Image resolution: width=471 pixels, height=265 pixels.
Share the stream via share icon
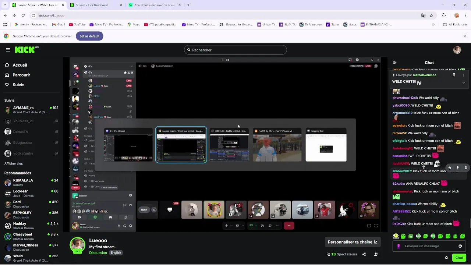click(x=364, y=254)
